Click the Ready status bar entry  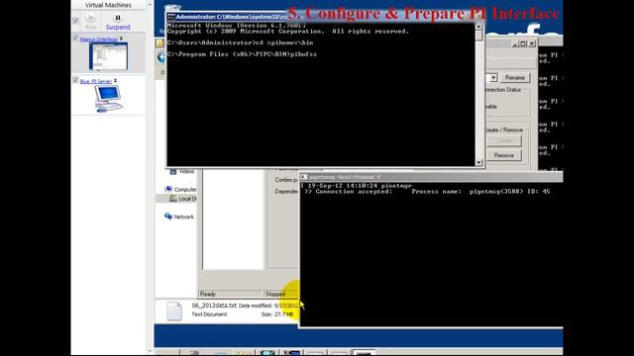point(208,294)
